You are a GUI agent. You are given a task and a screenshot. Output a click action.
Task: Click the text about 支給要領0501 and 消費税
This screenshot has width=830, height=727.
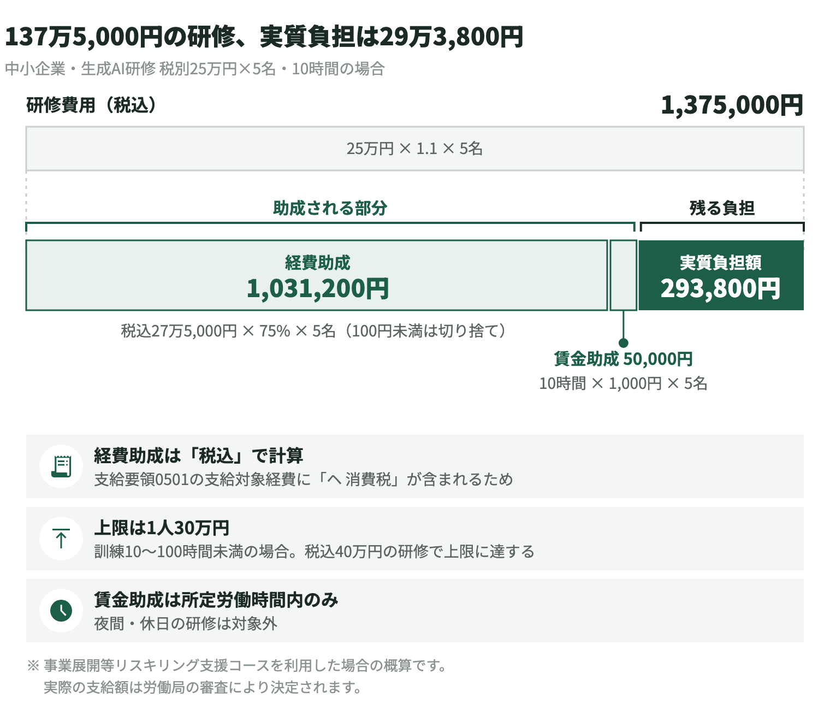pos(304,480)
